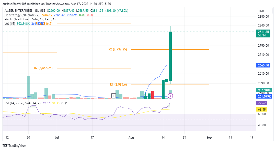Click the BB lower value 2166.96

(x=72, y=15)
